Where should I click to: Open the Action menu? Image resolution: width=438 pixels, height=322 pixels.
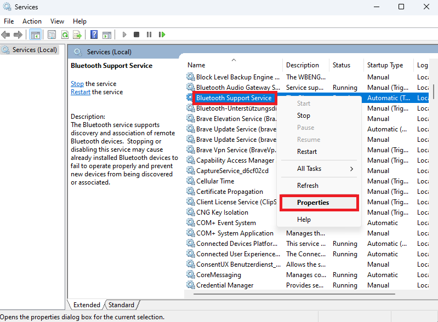[32, 21]
